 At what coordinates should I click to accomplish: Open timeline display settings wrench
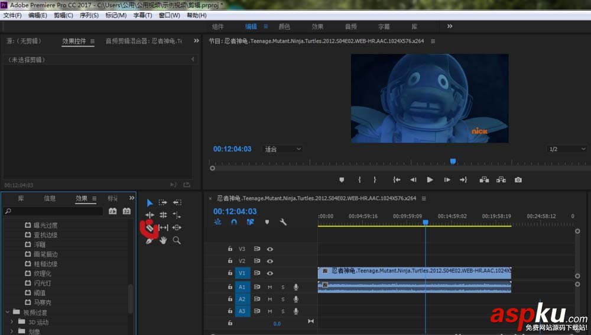click(x=283, y=222)
